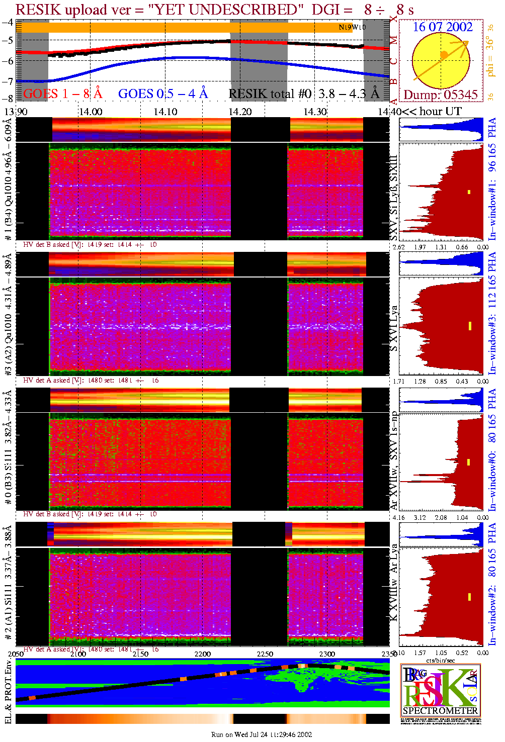The height and width of the screenshot is (742, 505).
Task: Click the 16 07 2002 date text
Action: 443,27
